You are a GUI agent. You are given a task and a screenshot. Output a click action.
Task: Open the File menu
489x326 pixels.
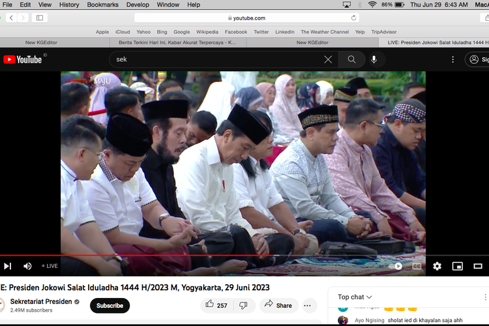[x=7, y=5]
